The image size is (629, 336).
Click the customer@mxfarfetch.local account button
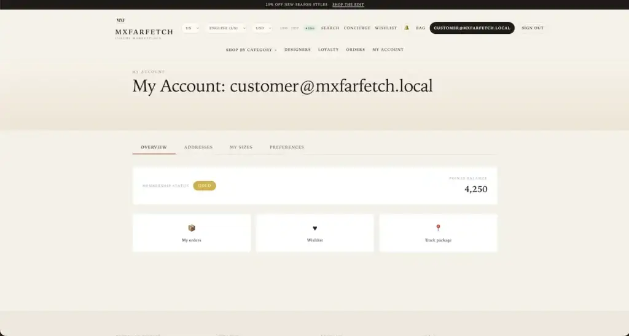tap(472, 28)
